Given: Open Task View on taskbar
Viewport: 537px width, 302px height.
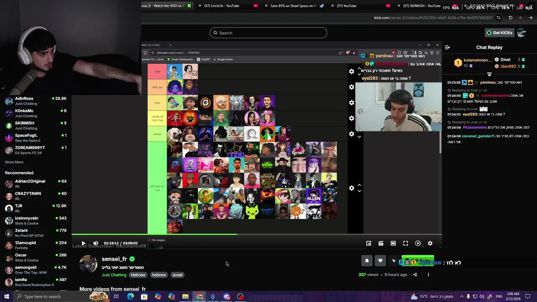Looking at the screenshot, I should coord(116,297).
